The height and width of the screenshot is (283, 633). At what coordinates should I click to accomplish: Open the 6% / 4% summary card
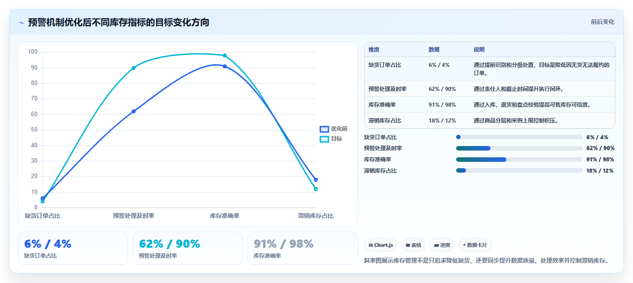click(72, 248)
